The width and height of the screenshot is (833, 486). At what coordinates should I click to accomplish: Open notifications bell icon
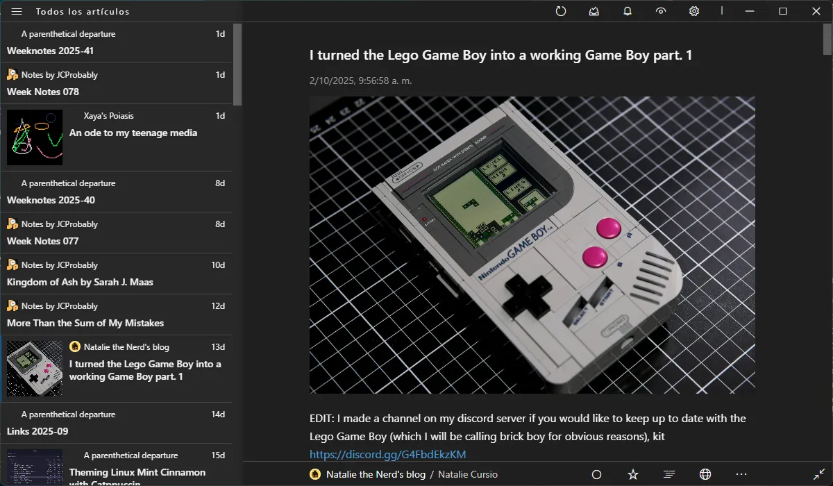pyautogui.click(x=628, y=11)
